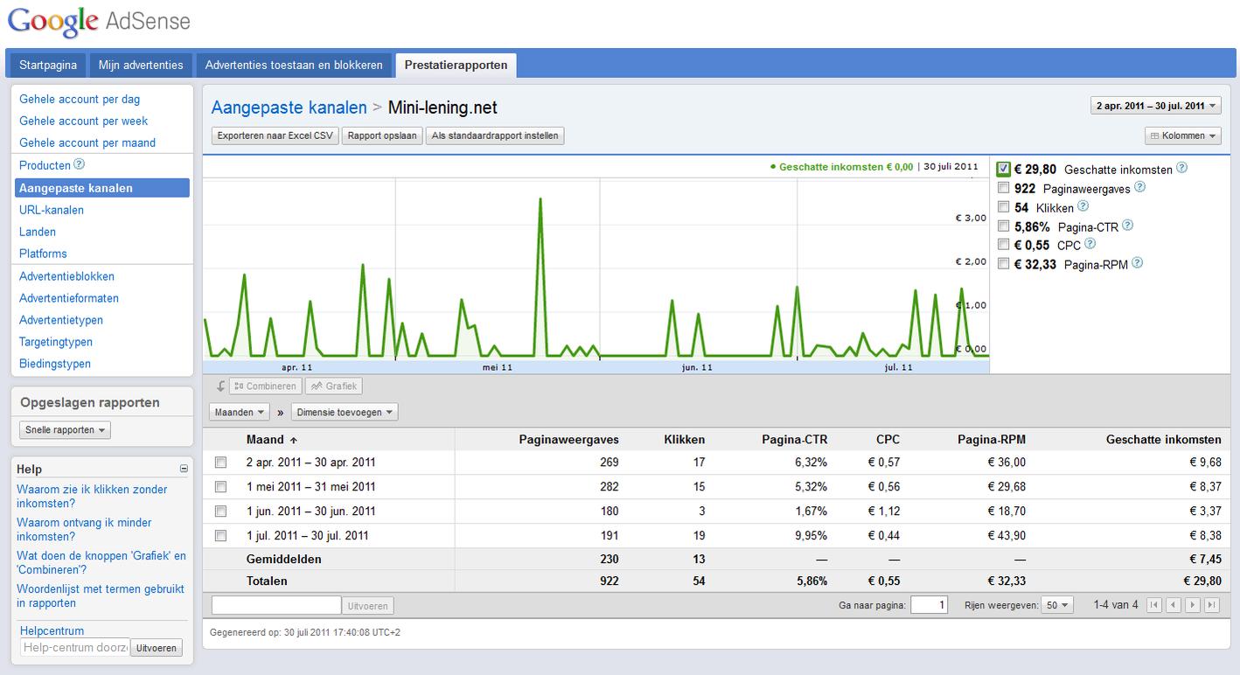Sort by Paginaweergaves column header
Screen dimensions: 1240x675
click(568, 440)
